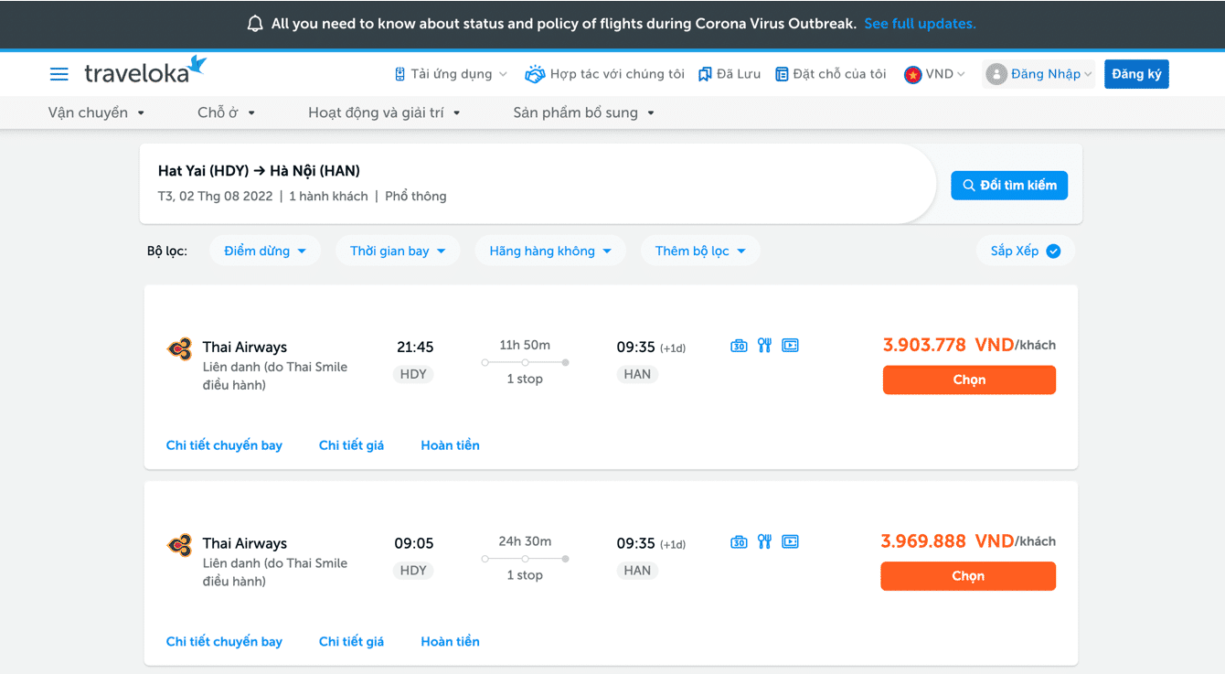Image resolution: width=1225 pixels, height=674 pixels.
Task: Click Chọn for the 3.969.888 VND flight
Action: point(968,576)
